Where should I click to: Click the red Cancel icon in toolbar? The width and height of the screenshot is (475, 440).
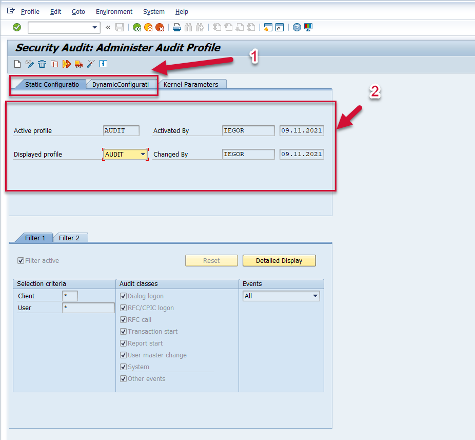tap(160, 27)
